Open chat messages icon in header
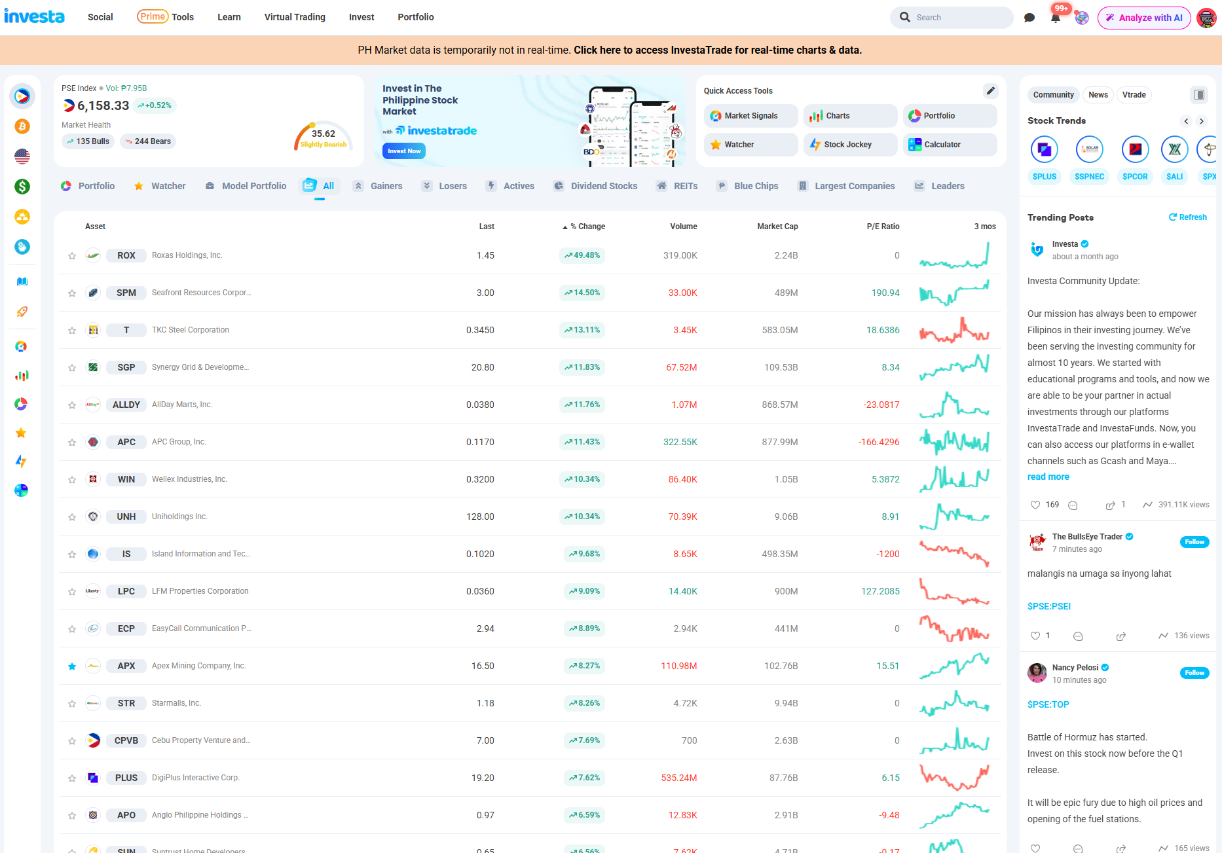Viewport: 1222px width, 853px height. click(1029, 18)
